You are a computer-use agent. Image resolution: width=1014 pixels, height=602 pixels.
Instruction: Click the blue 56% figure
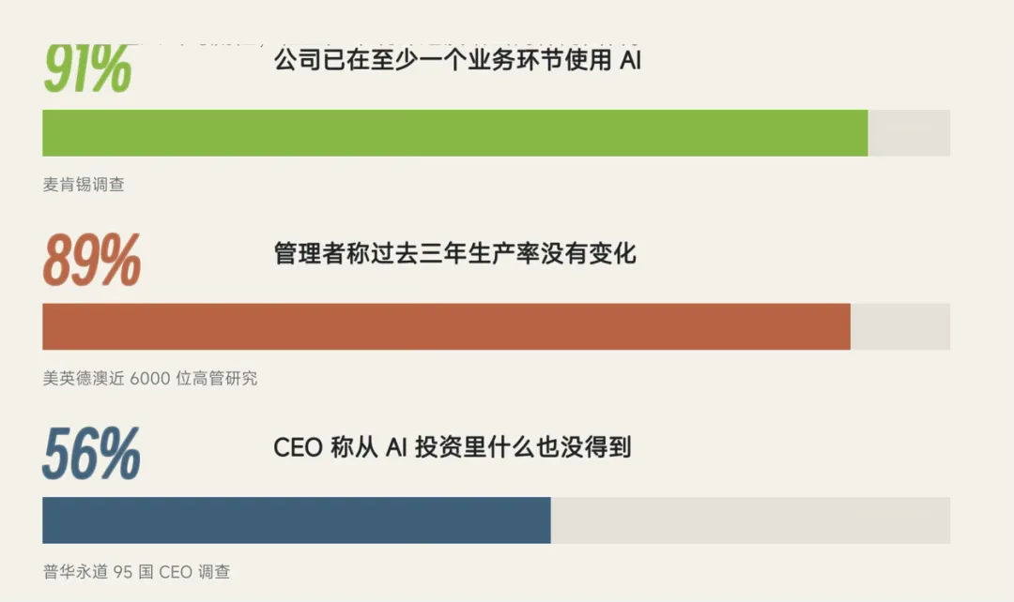[91, 454]
